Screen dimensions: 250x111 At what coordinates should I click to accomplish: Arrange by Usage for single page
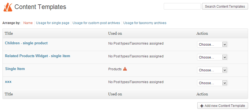(53, 23)
